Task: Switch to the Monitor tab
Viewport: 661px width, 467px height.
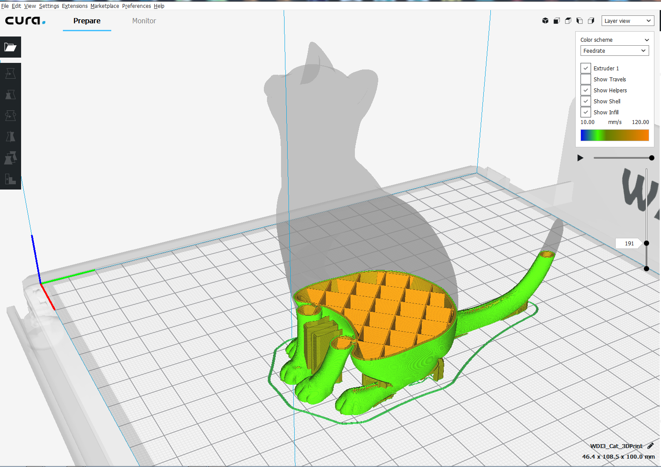Action: (144, 21)
